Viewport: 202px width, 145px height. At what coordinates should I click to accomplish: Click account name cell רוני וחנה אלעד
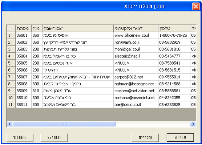pyautogui.click(x=78, y=98)
